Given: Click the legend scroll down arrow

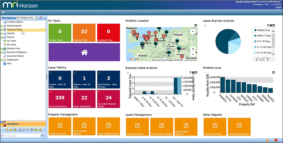Looking at the screenshot, I should [273, 54].
